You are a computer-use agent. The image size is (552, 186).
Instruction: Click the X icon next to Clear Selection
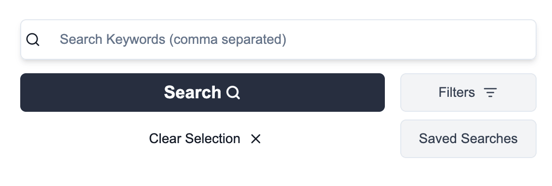256,139
